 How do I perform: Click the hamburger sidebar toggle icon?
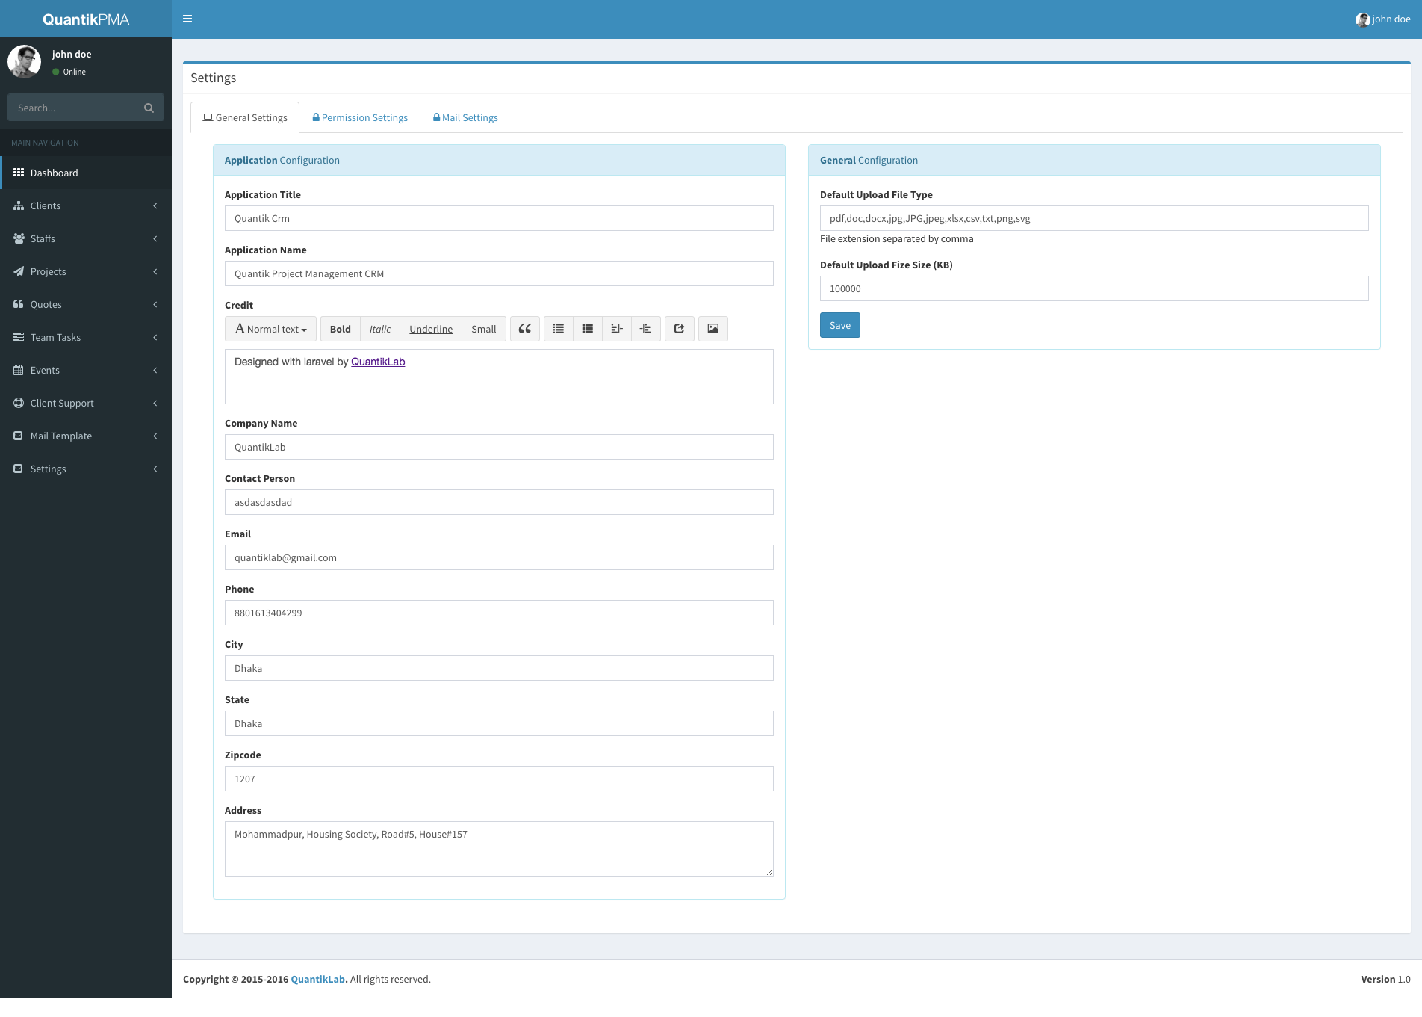[187, 19]
